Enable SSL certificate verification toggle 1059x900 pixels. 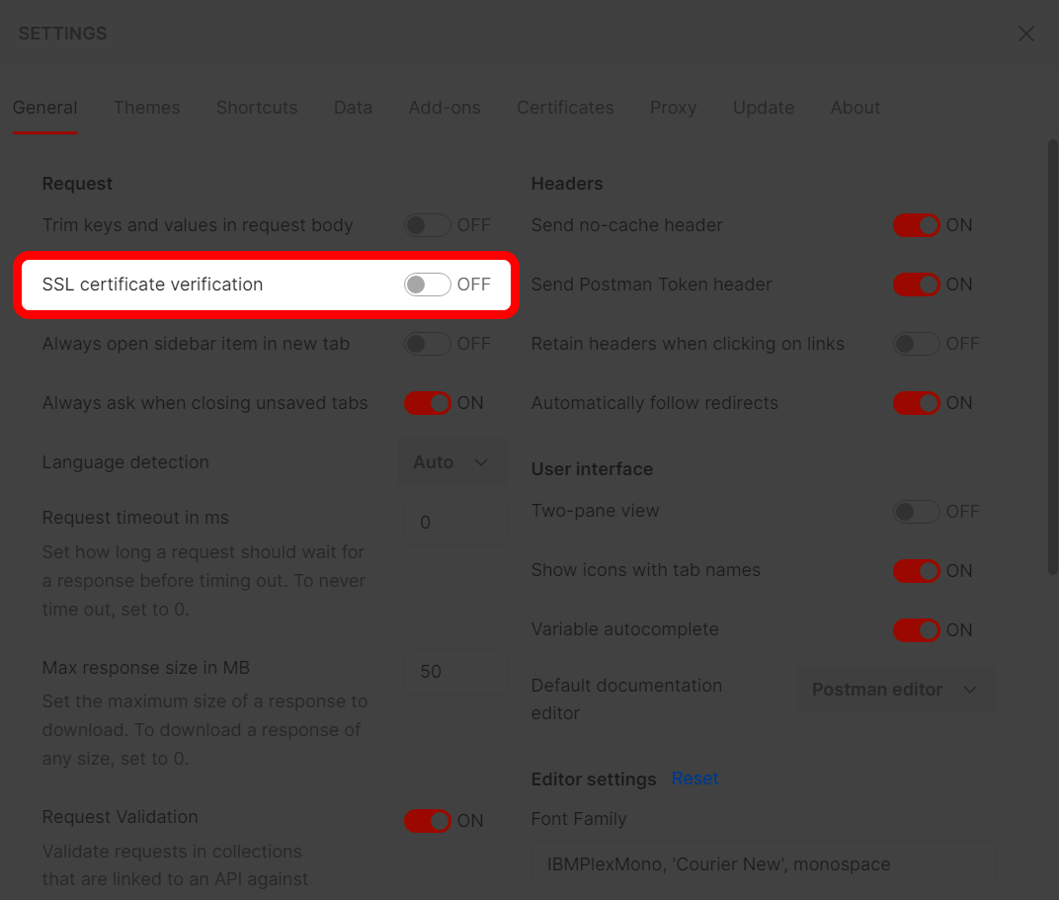pyautogui.click(x=427, y=285)
